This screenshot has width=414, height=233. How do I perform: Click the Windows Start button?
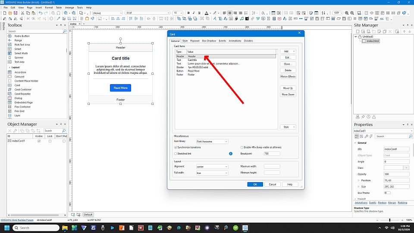(x=7, y=228)
